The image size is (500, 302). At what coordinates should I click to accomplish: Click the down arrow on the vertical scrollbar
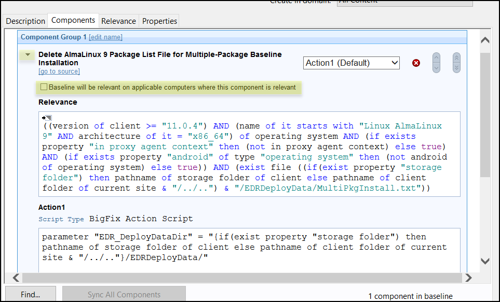pos(484,262)
